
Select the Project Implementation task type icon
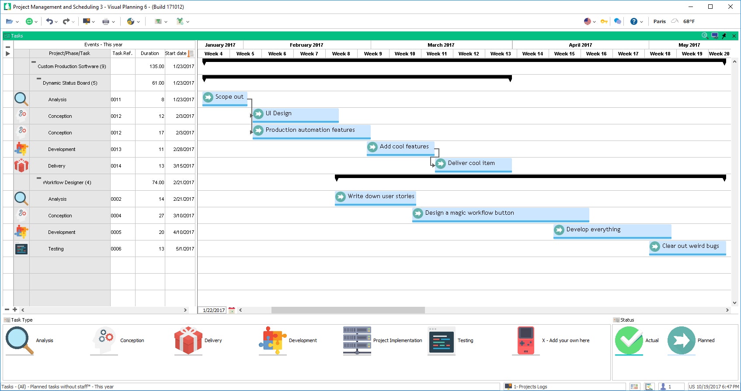pos(357,340)
